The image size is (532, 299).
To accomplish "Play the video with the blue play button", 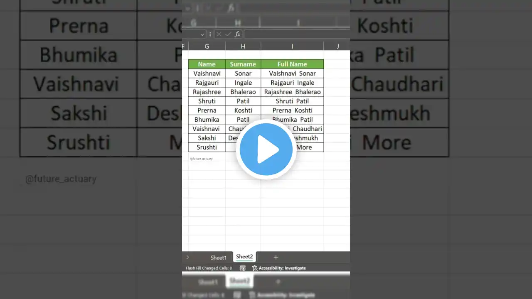I will [266, 150].
